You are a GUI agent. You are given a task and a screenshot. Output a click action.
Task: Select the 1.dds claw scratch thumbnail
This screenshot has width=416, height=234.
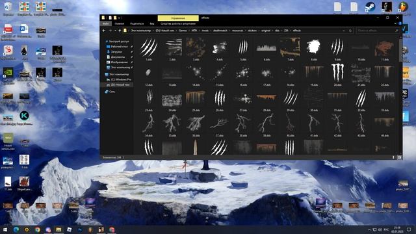tap(149, 47)
